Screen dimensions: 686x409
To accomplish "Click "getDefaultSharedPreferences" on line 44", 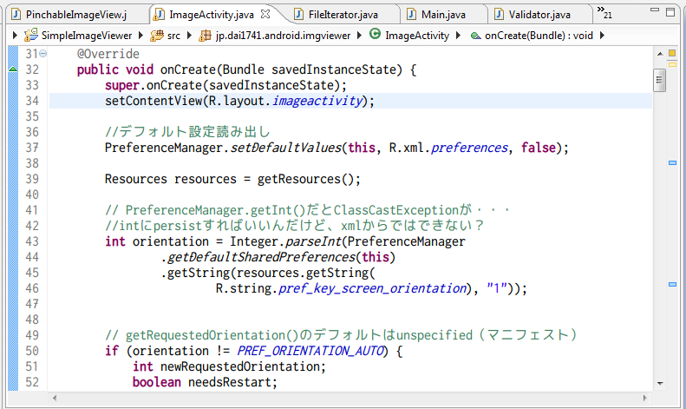I will pos(262,257).
